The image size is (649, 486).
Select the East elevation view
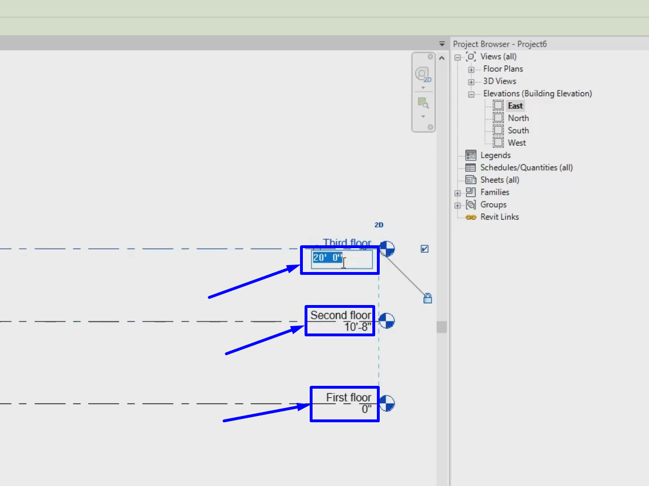click(515, 105)
